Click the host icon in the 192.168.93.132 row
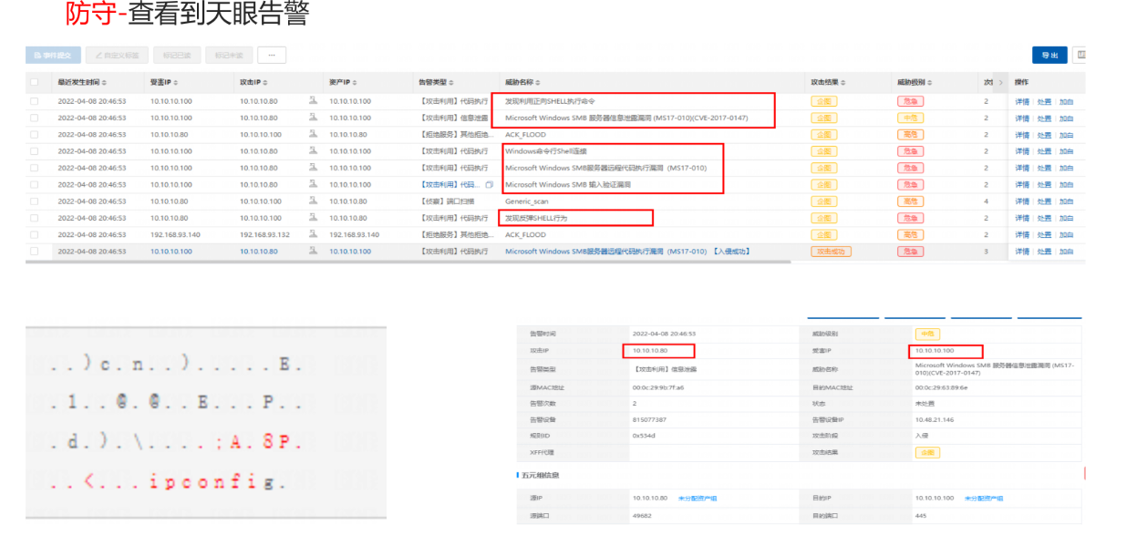Screen dimensions: 1137x546 (314, 234)
